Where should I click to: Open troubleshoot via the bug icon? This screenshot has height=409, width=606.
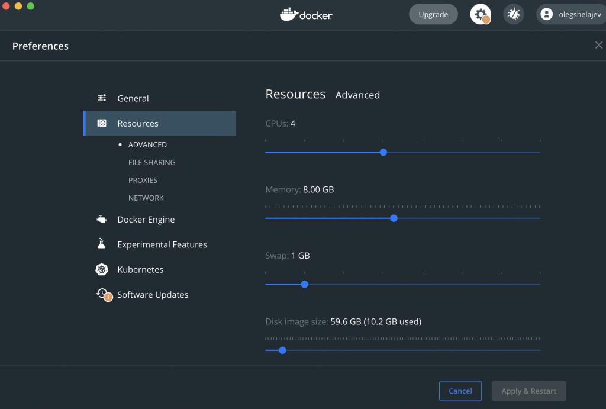coord(513,14)
